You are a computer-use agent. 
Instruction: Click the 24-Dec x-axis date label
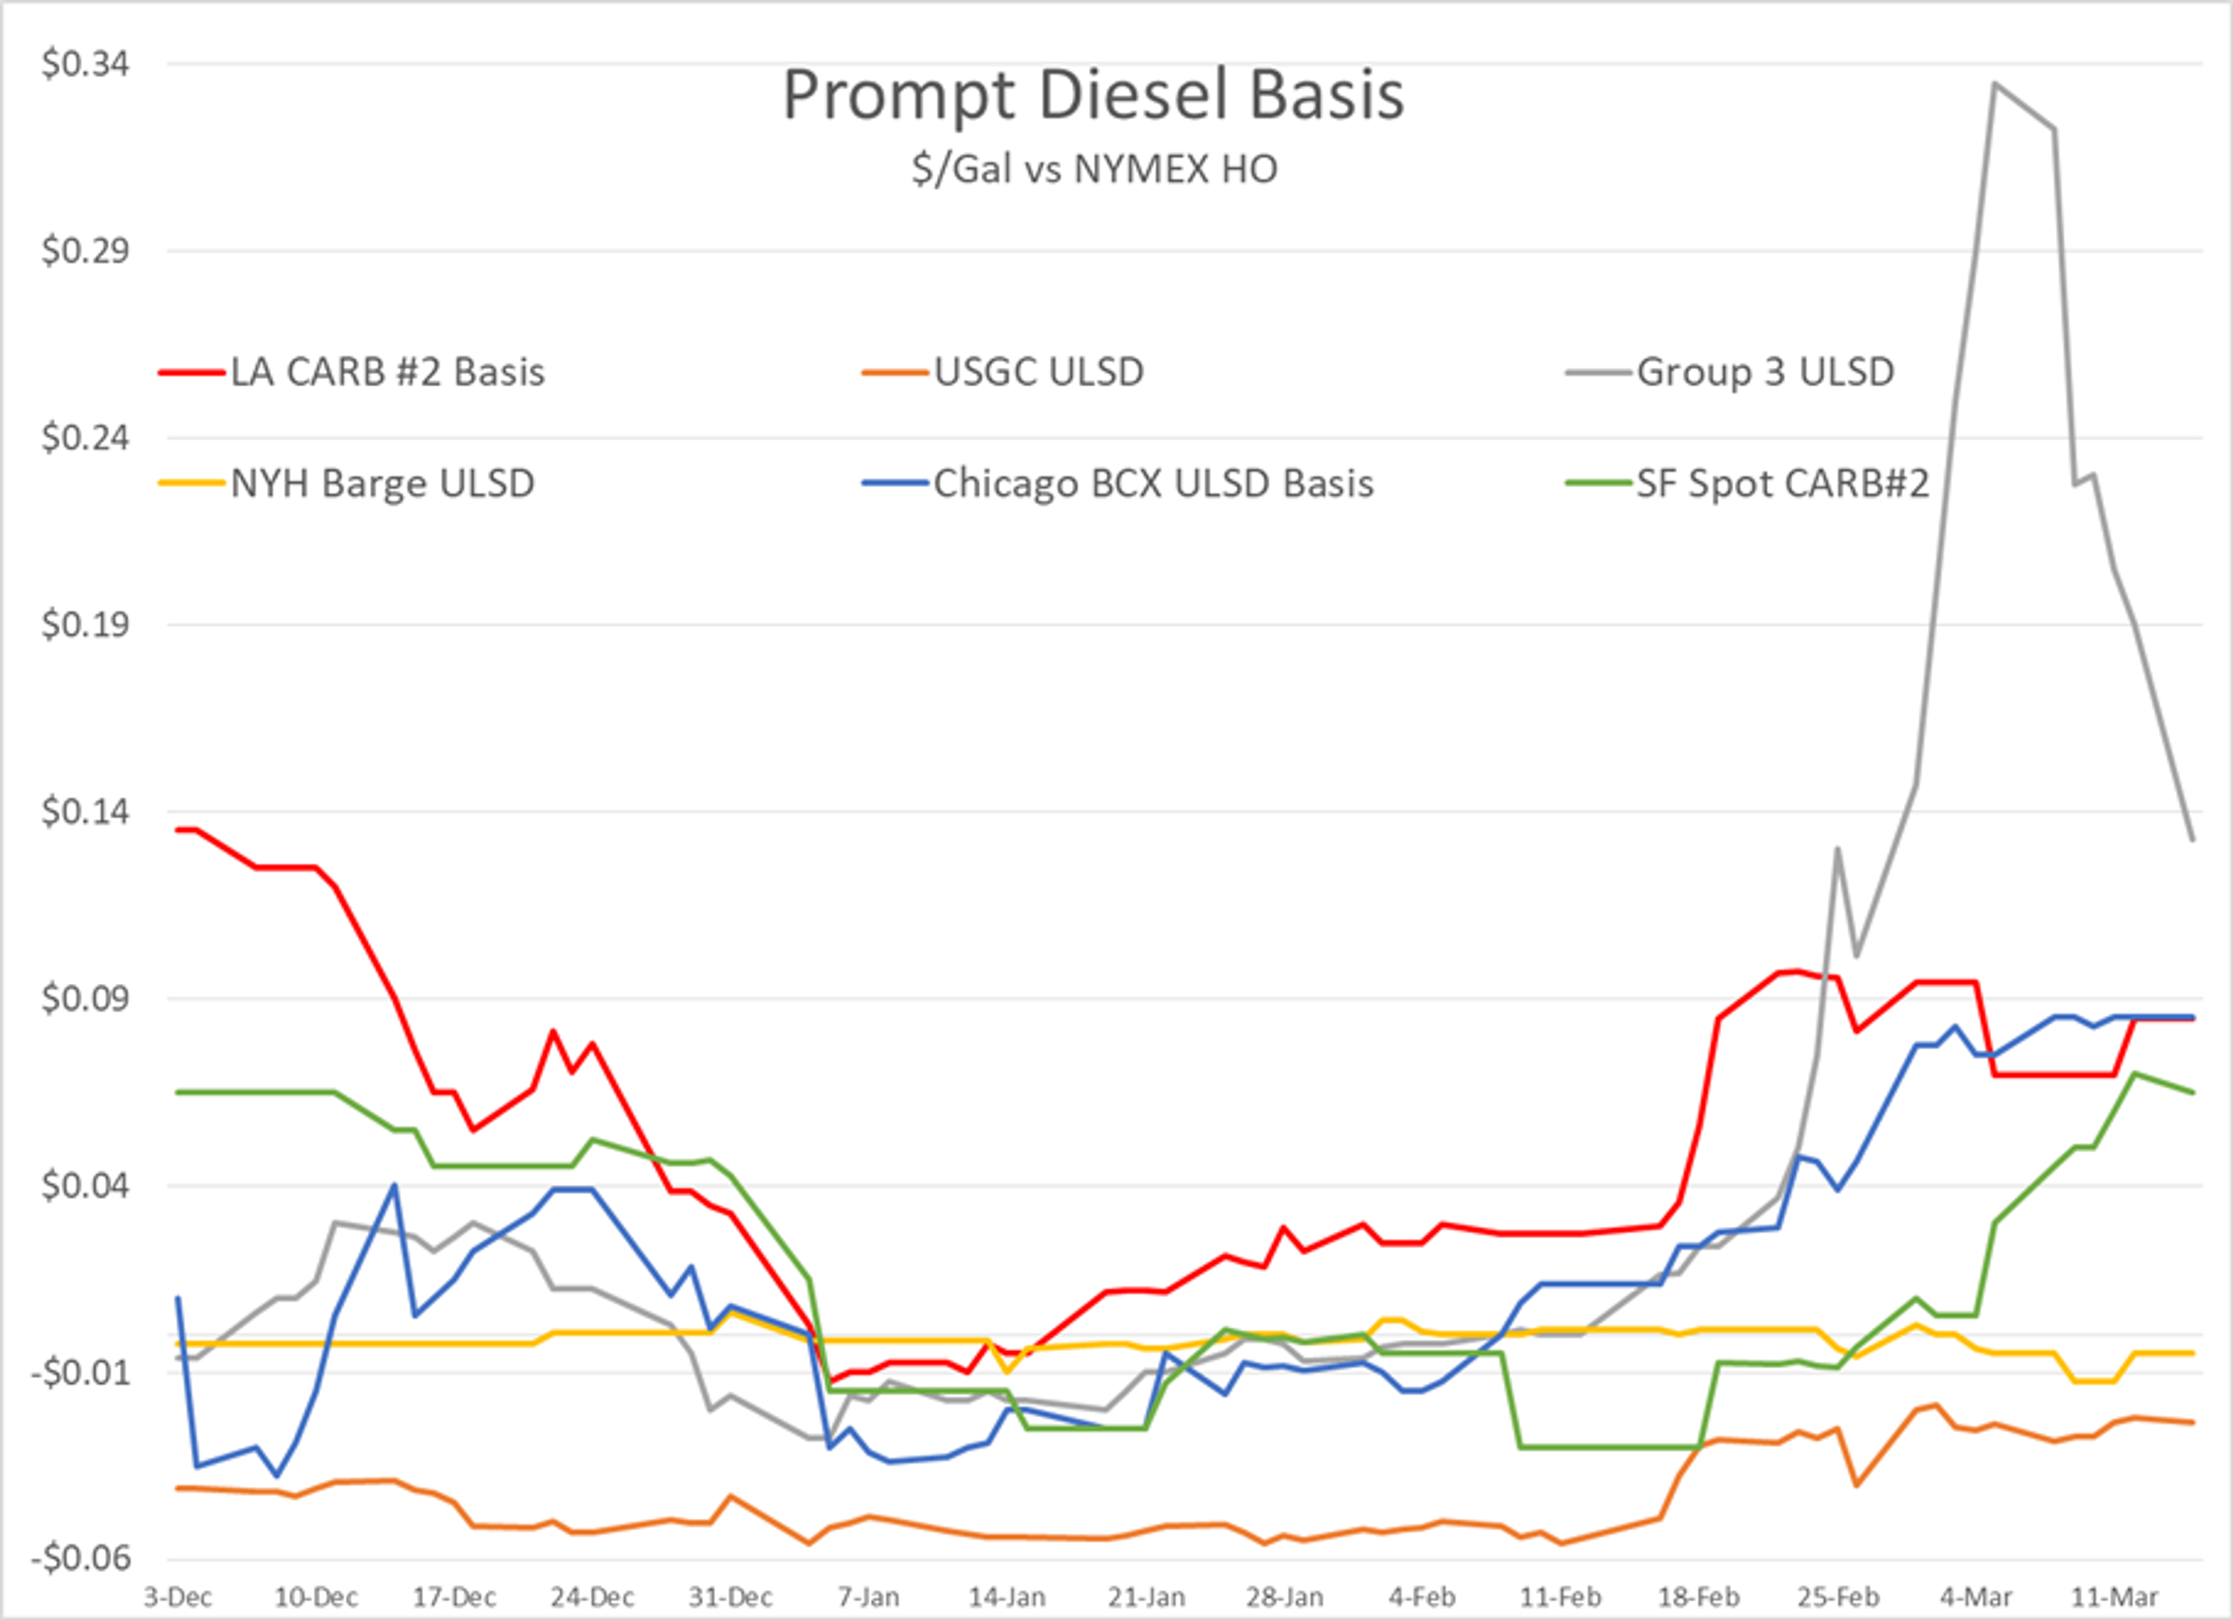pyautogui.click(x=592, y=1596)
